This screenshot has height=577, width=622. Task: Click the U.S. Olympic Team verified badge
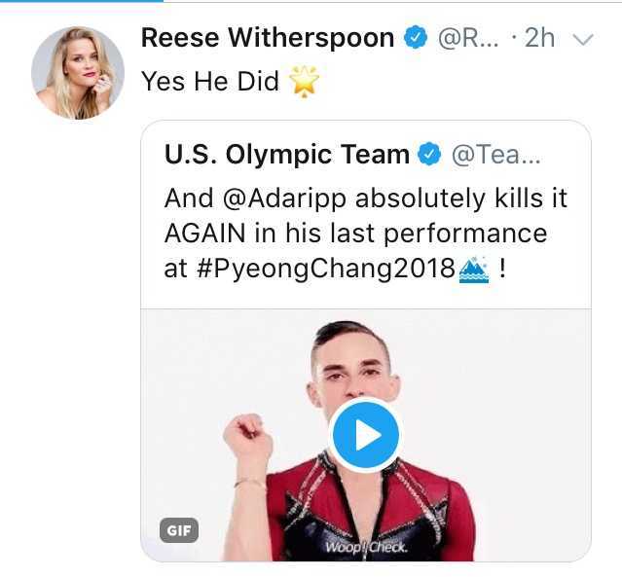coord(429,154)
